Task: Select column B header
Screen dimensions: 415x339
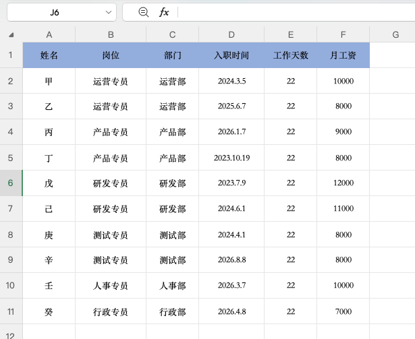Action: (111, 34)
